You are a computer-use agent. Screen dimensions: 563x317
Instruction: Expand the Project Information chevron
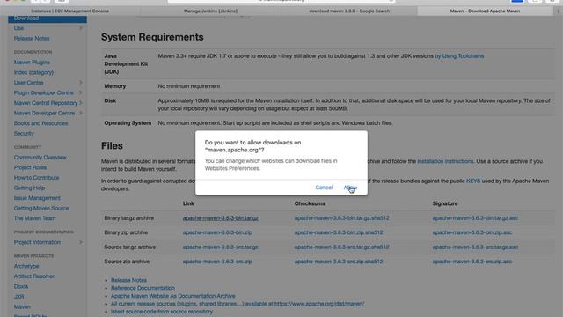coord(81,242)
